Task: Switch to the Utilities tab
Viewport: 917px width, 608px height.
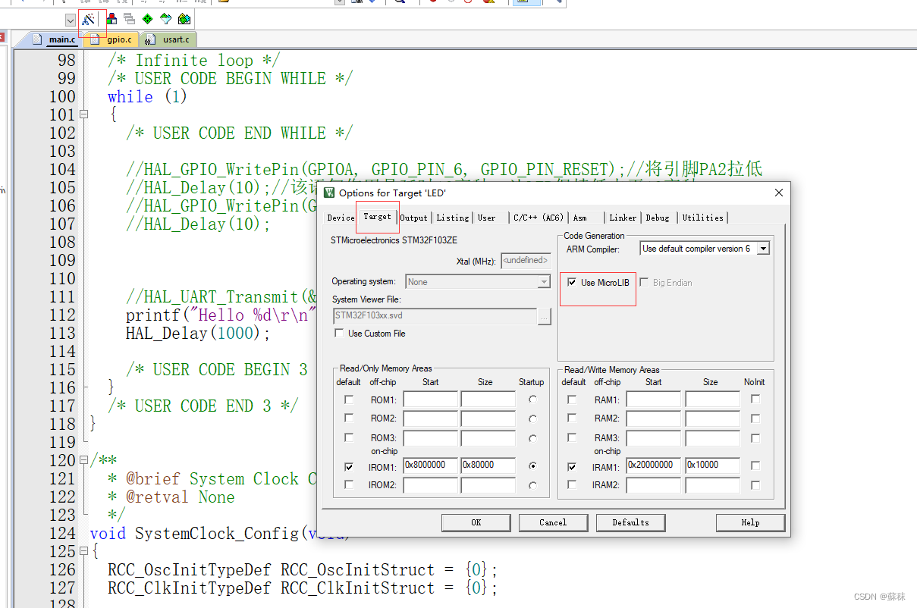Action: click(702, 218)
